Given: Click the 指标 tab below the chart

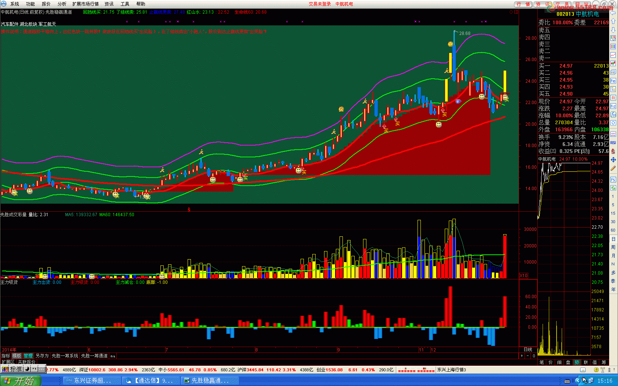Looking at the screenshot, I should [6, 356].
